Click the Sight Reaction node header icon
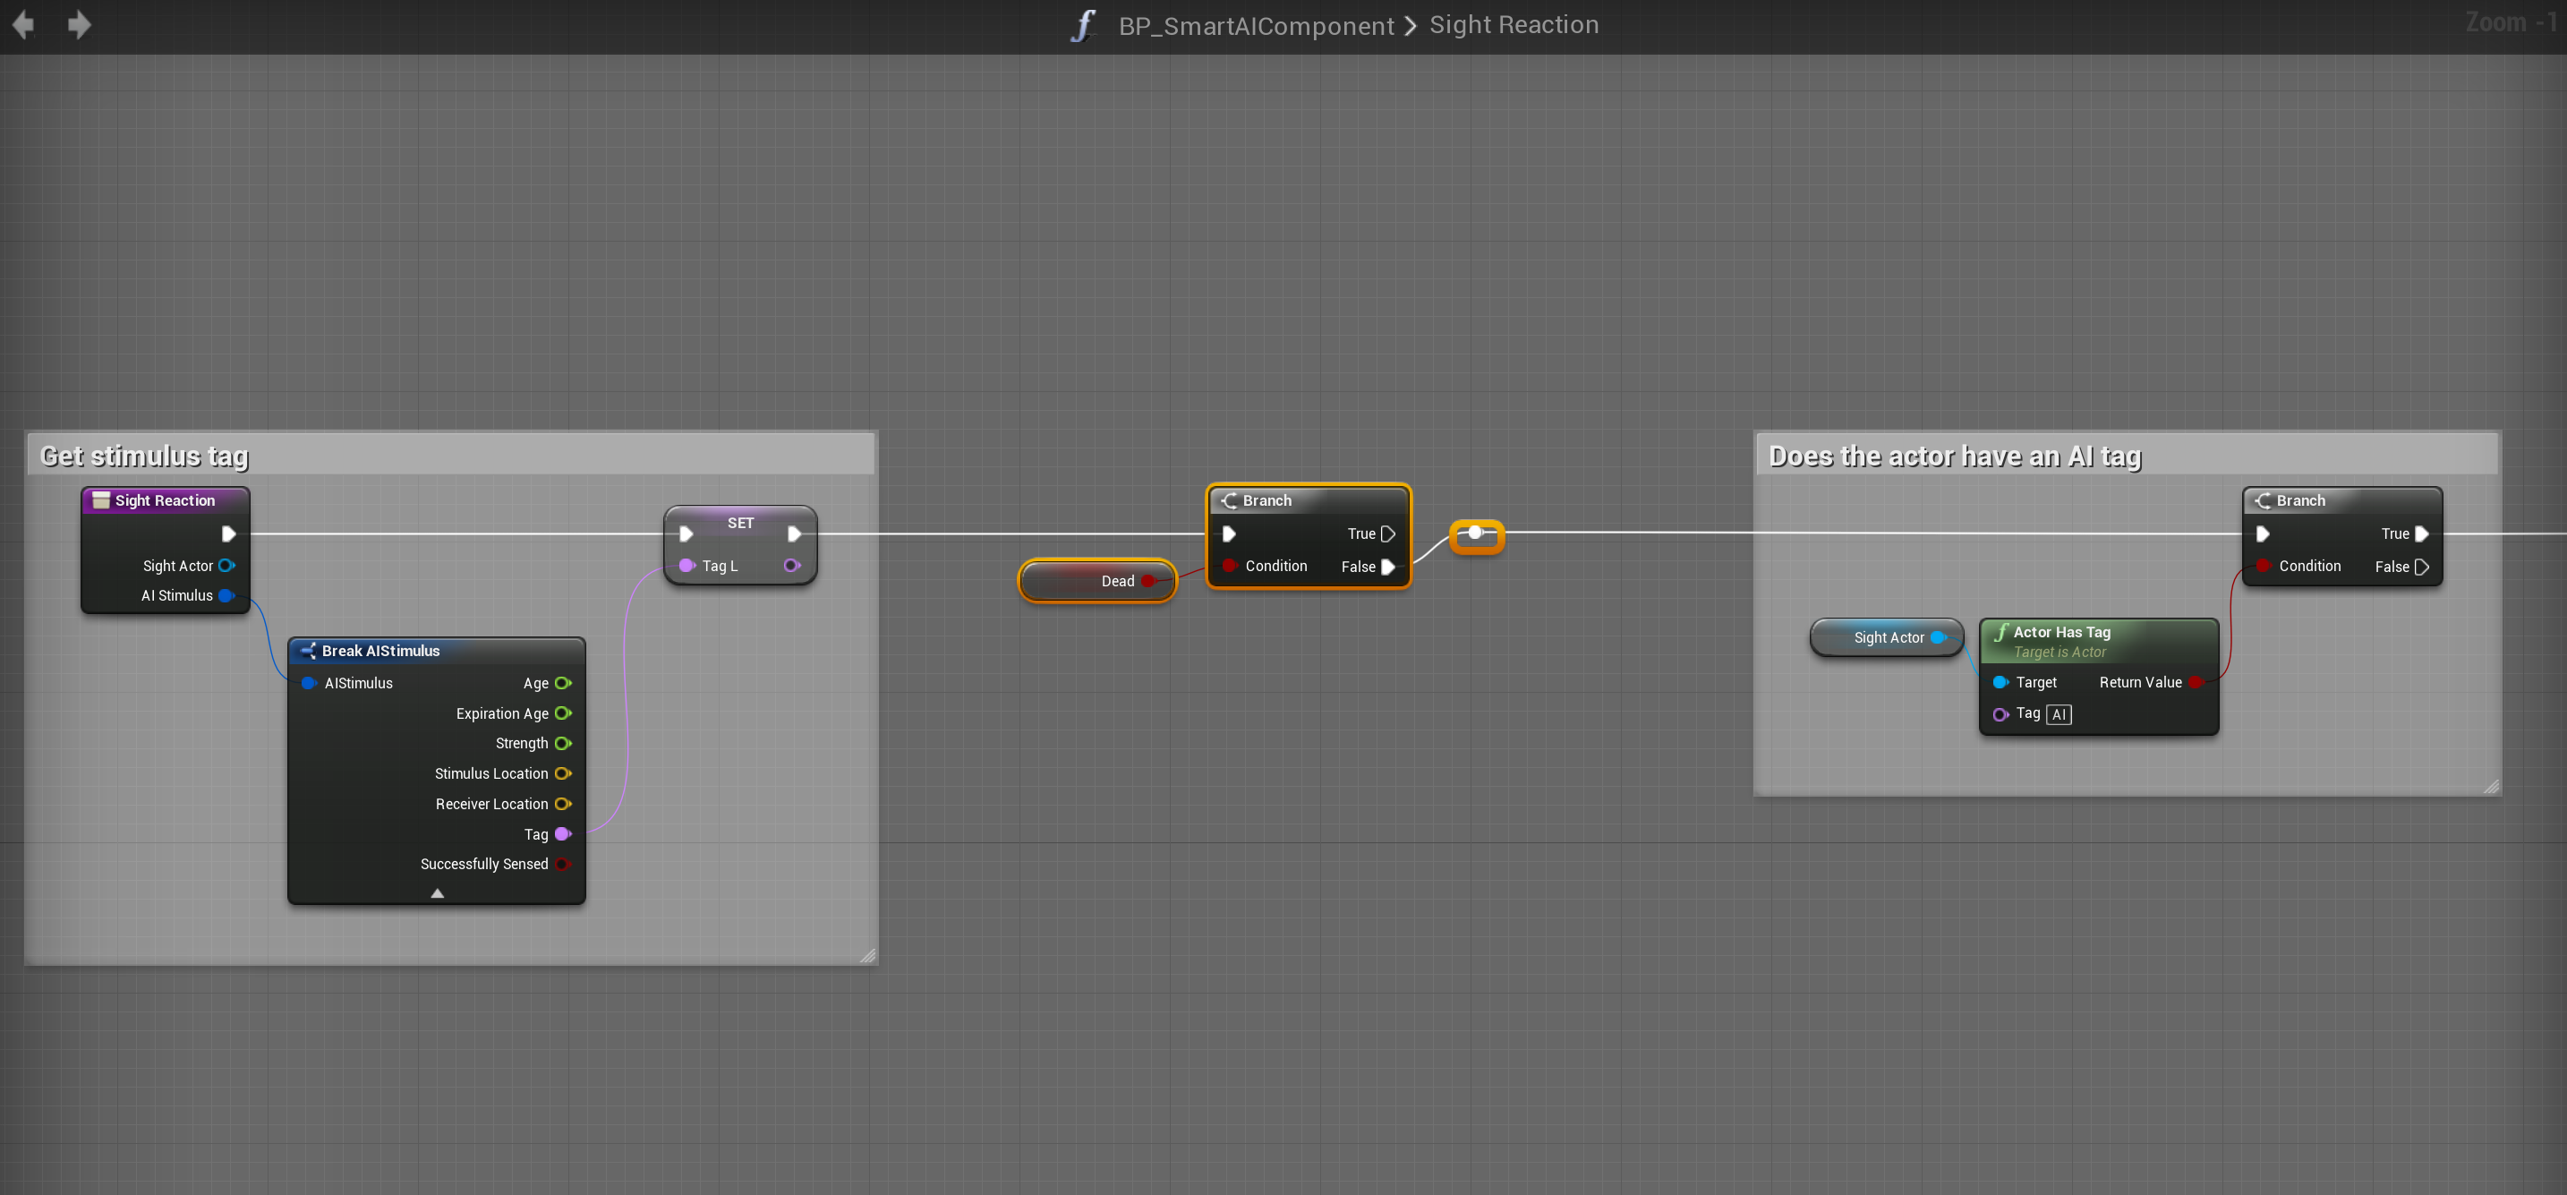 100,500
